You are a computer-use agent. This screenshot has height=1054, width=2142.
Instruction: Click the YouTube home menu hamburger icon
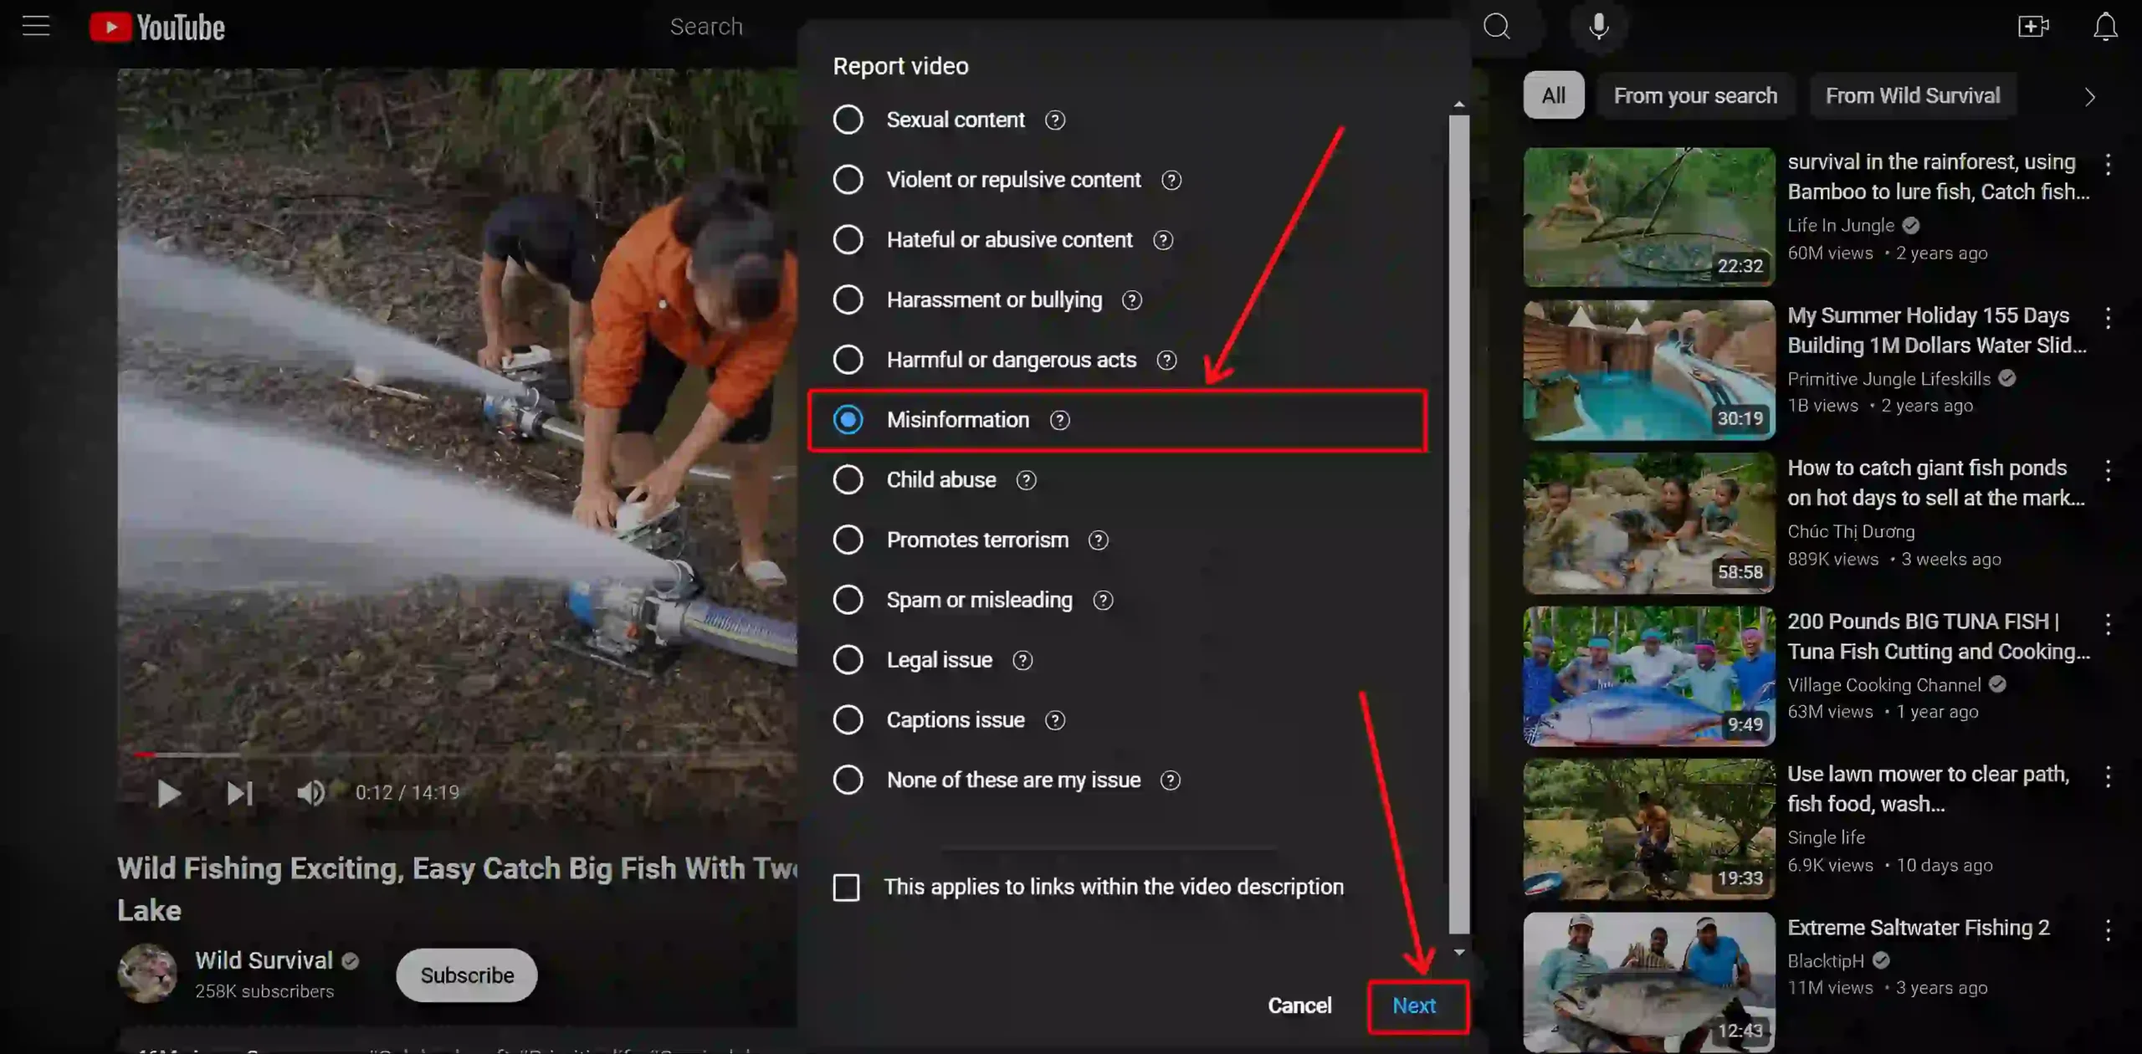pos(37,26)
